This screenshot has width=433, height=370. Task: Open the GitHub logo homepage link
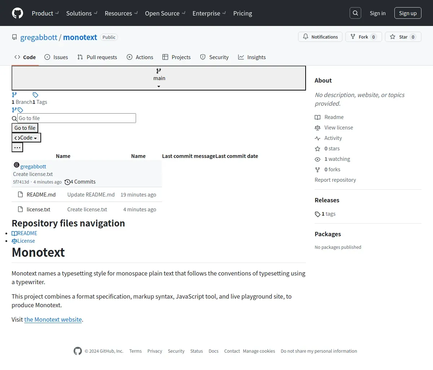pos(17,13)
